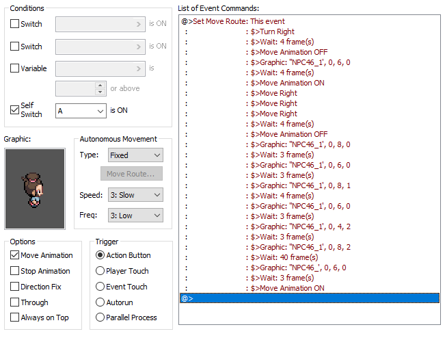Open the Speed dropdown set to Slow
445x338 pixels.
click(136, 195)
